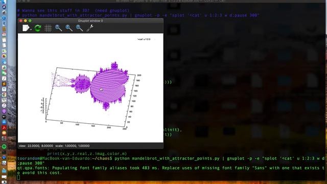The height and width of the screenshot is (184, 327).
Task: Click the terminal prompt 'toorandom@MacBook-van-Eduardo' line
Action: point(171,158)
